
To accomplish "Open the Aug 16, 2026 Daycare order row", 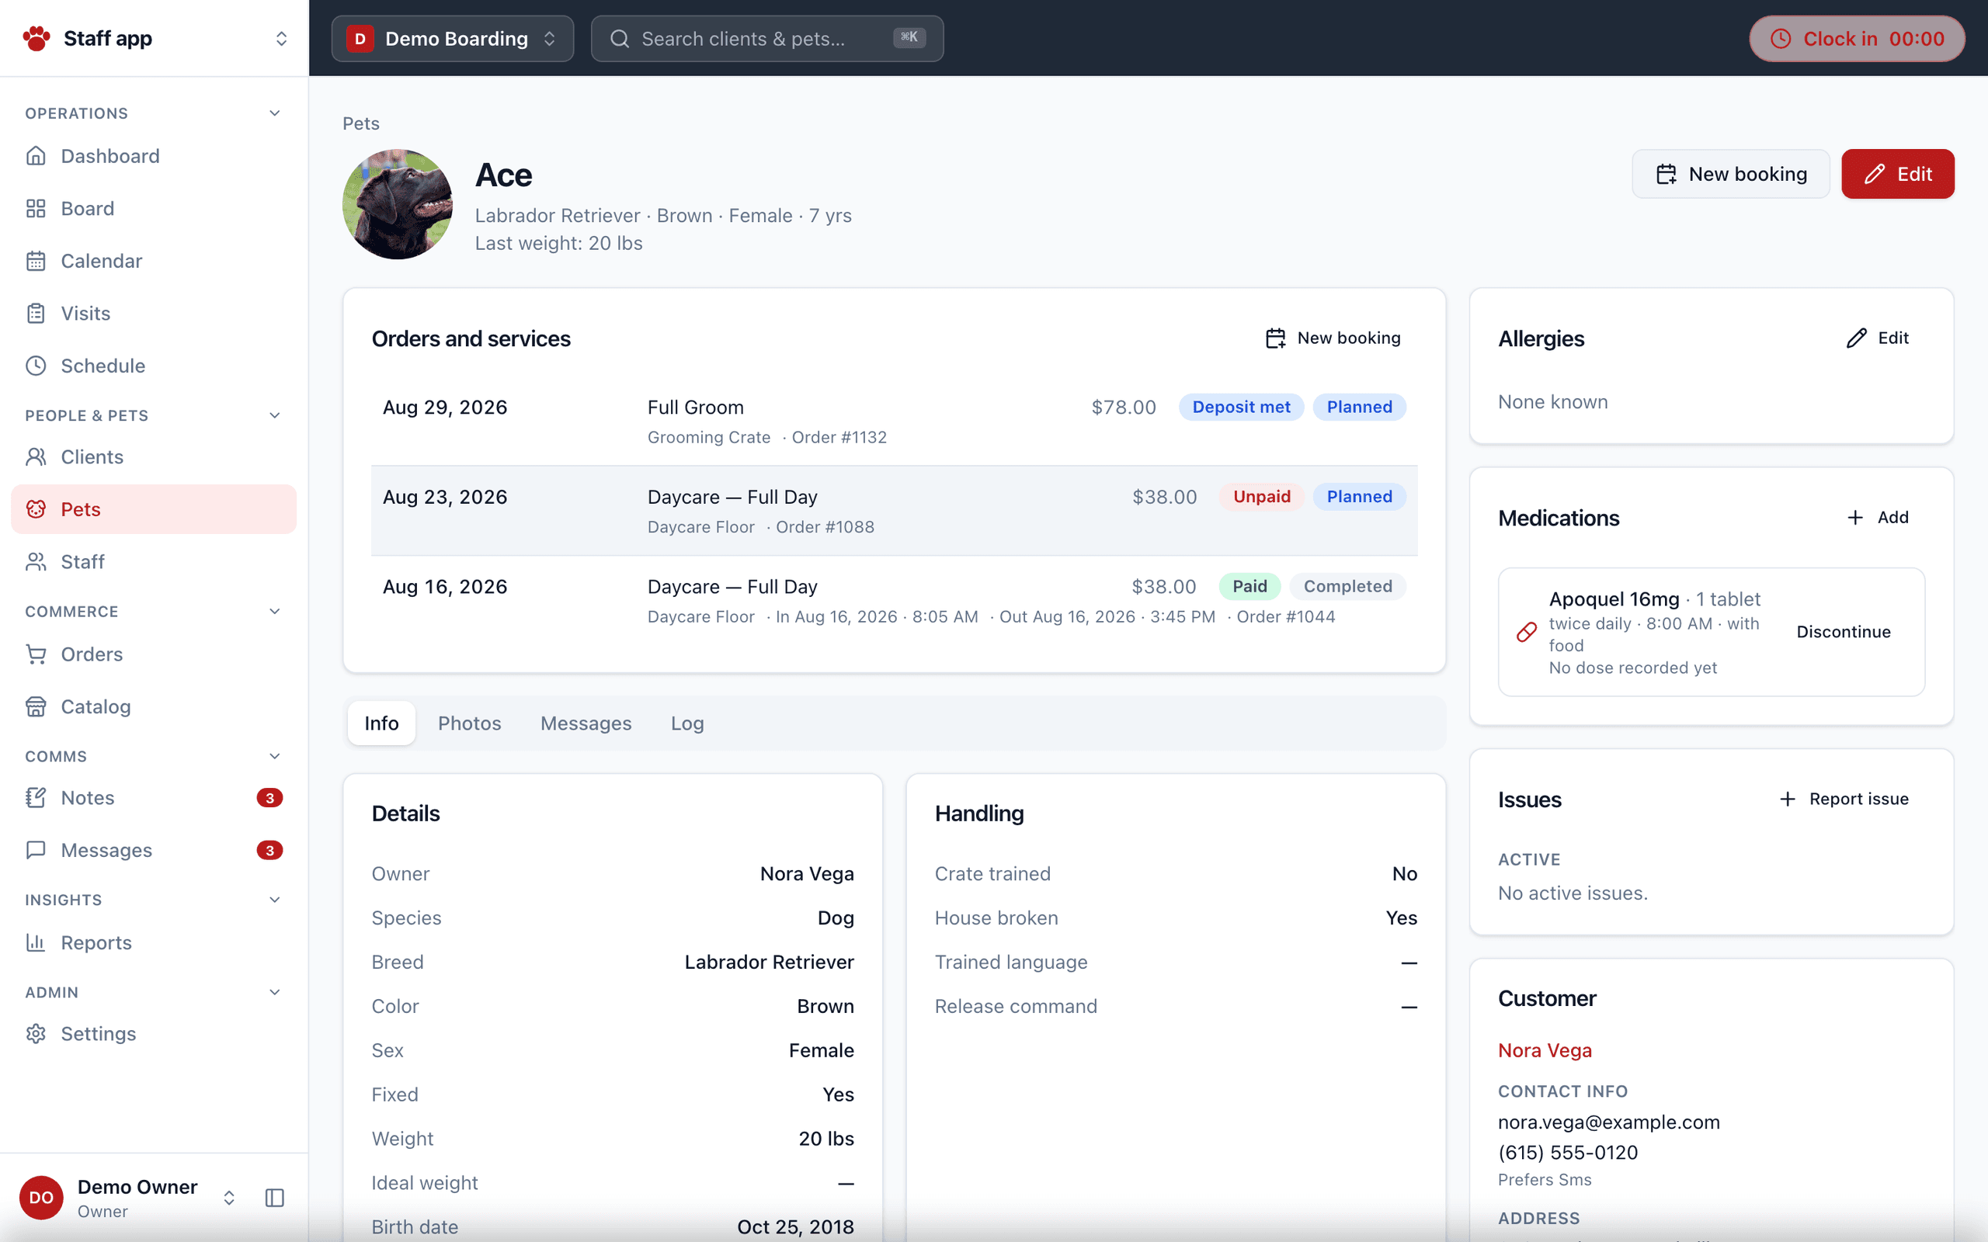I will click(894, 601).
